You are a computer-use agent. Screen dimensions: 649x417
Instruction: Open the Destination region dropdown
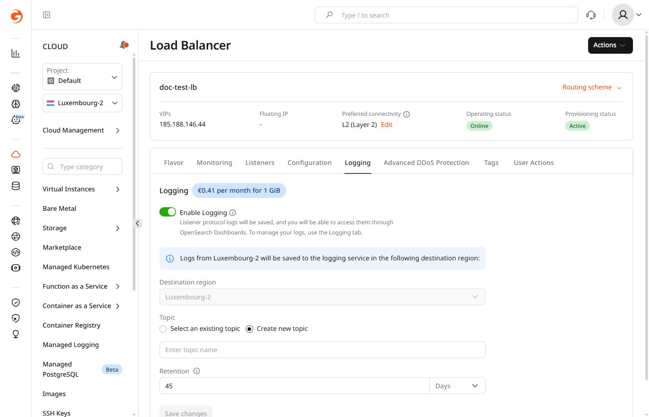pos(322,297)
